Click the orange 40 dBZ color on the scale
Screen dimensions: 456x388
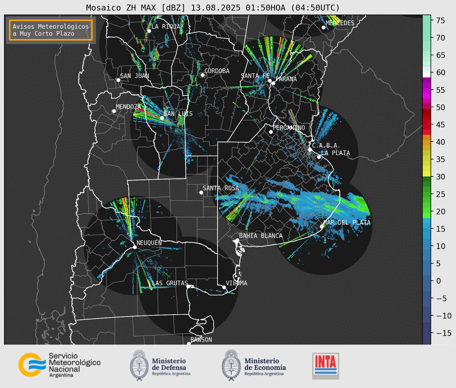pyautogui.click(x=427, y=142)
